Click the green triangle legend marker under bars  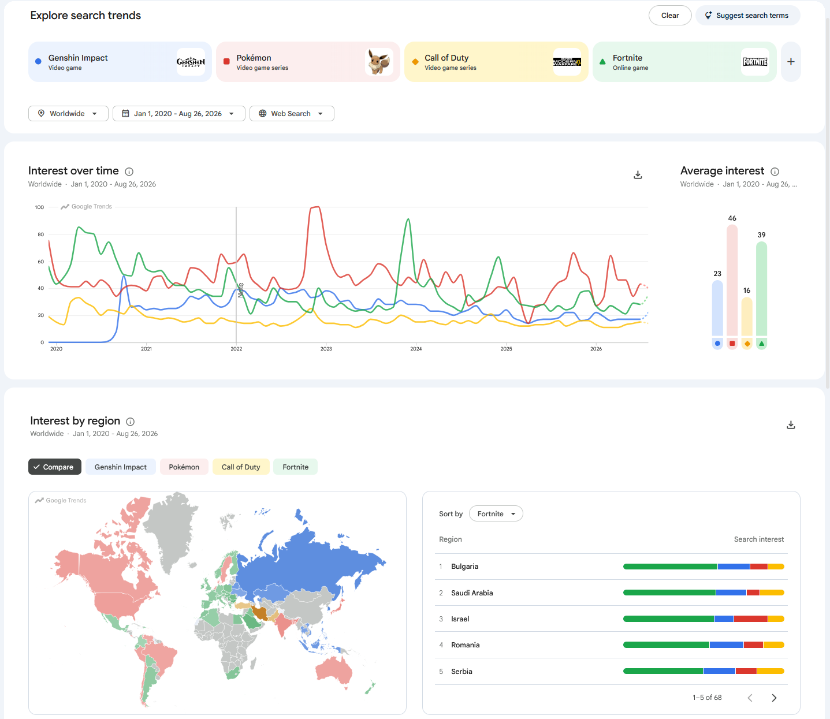(762, 344)
